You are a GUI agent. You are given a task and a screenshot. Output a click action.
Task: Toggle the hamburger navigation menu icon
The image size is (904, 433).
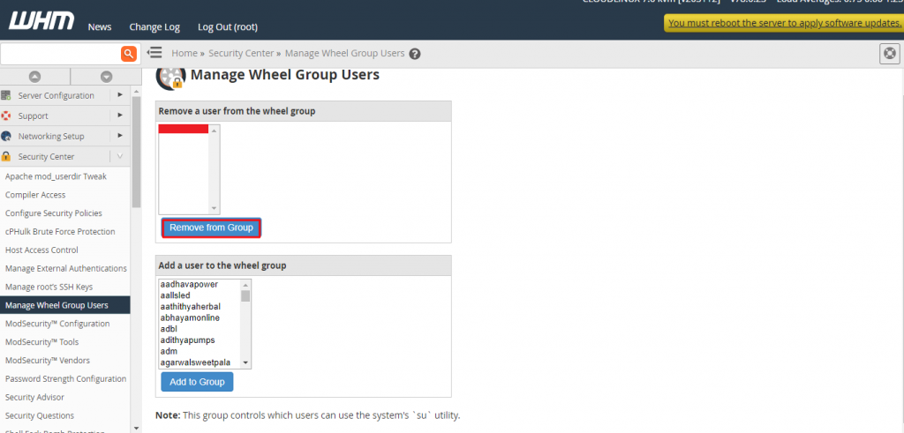[154, 53]
